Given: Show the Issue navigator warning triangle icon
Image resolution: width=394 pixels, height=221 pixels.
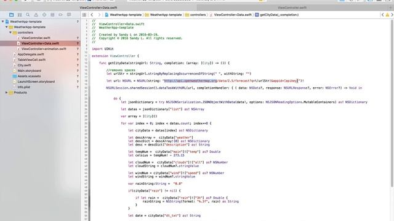Looking at the screenshot, I should 36,15.
